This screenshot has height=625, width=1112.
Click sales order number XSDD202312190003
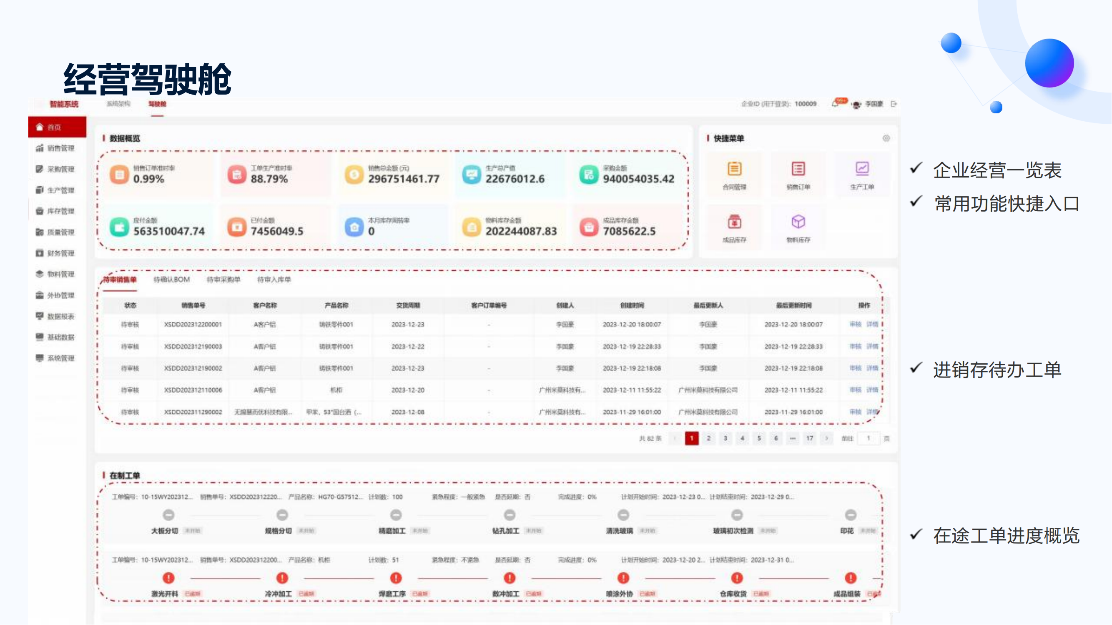pos(193,346)
